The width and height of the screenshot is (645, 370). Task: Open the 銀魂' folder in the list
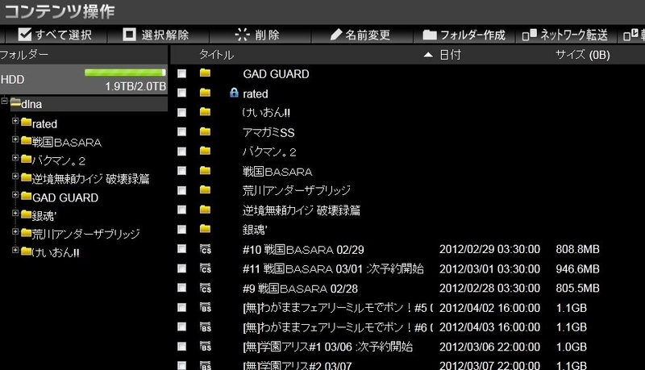click(x=255, y=230)
